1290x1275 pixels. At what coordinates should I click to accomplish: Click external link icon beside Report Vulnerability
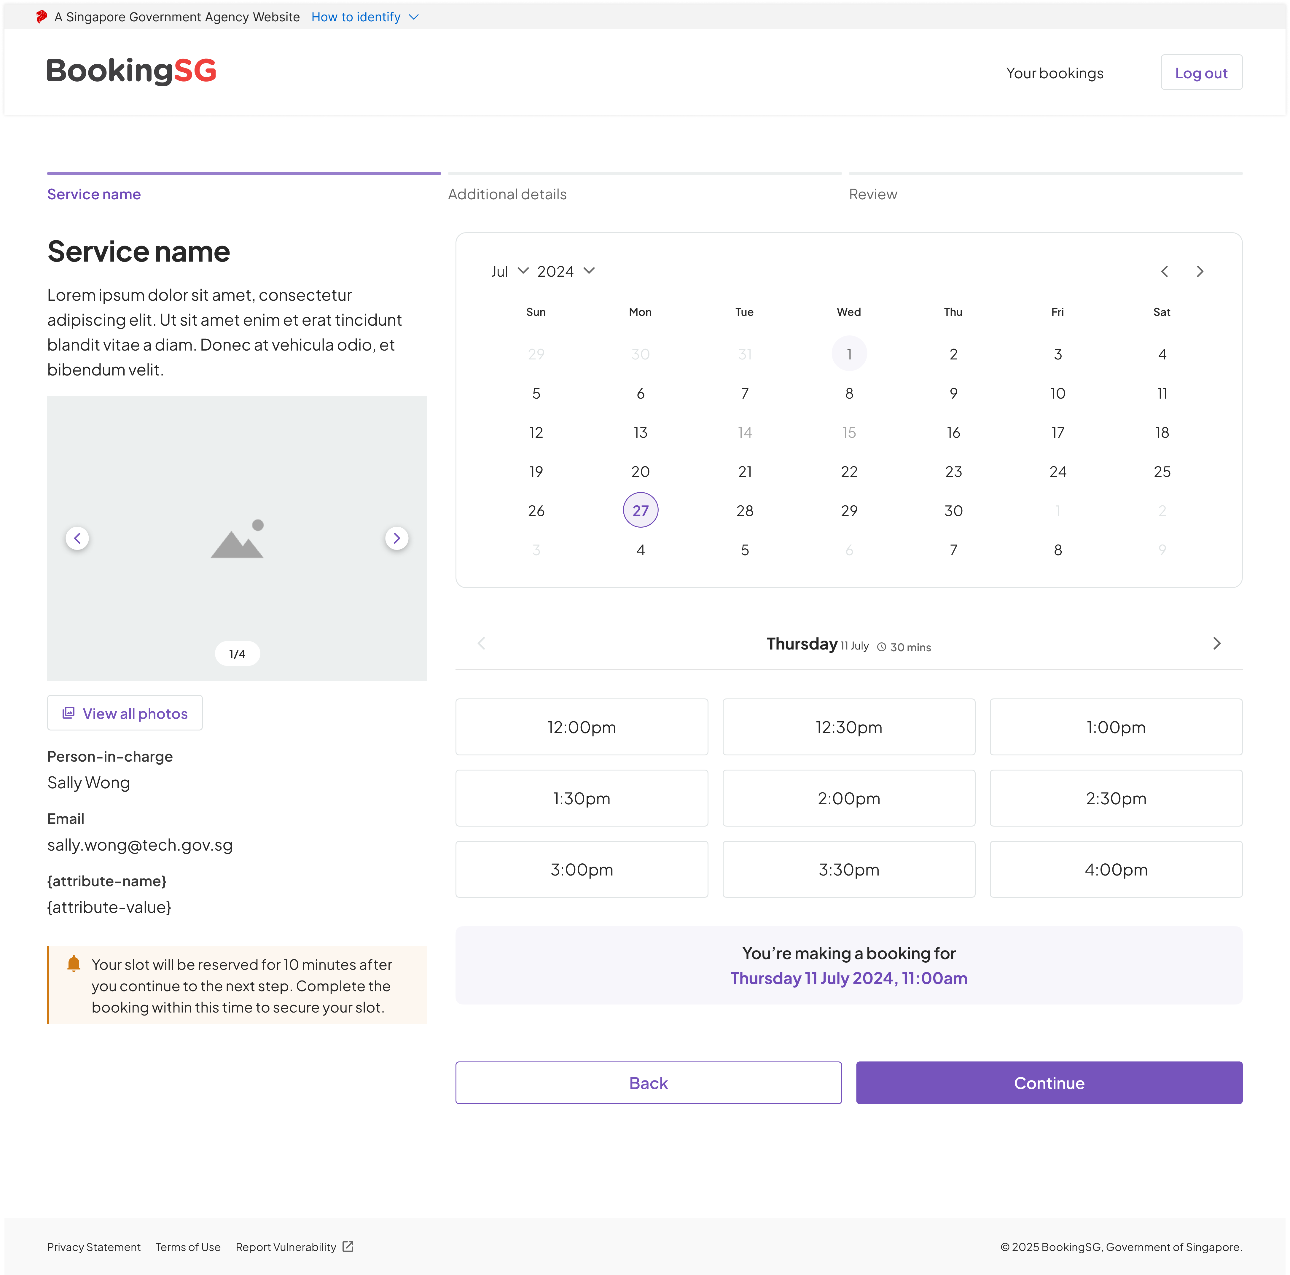348,1246
